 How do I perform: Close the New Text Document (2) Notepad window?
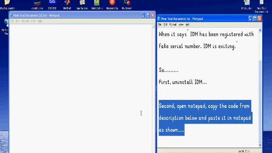click(153, 15)
